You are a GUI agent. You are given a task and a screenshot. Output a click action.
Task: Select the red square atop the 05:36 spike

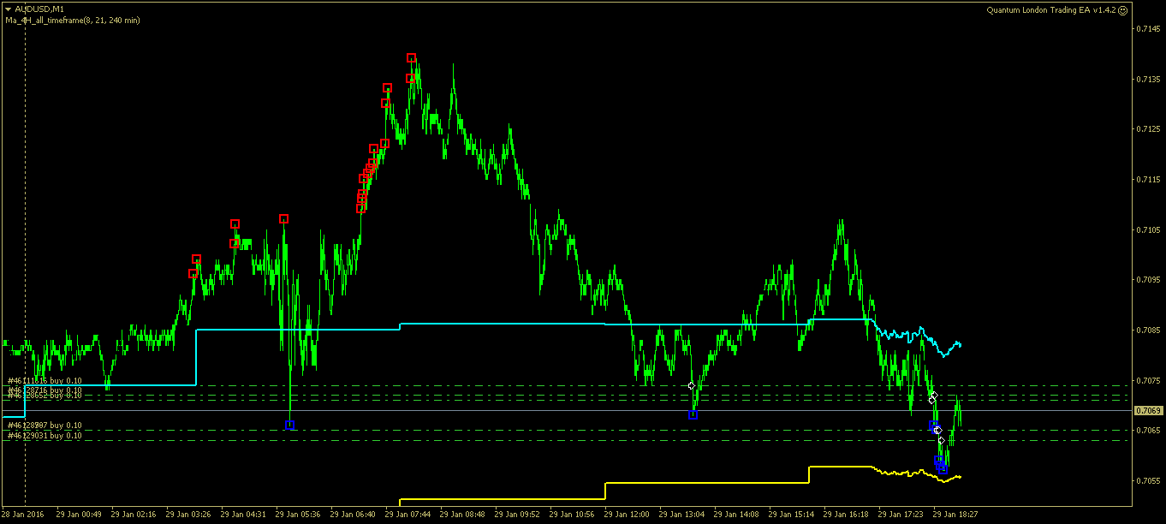283,218
